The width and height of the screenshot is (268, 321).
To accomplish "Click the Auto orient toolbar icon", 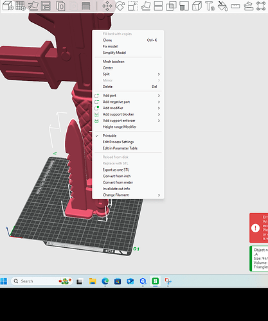I will [33, 6].
